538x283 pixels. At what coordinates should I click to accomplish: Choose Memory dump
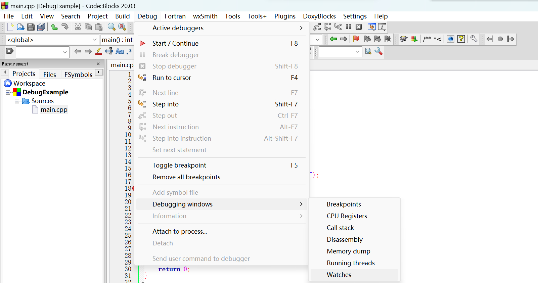354,251
